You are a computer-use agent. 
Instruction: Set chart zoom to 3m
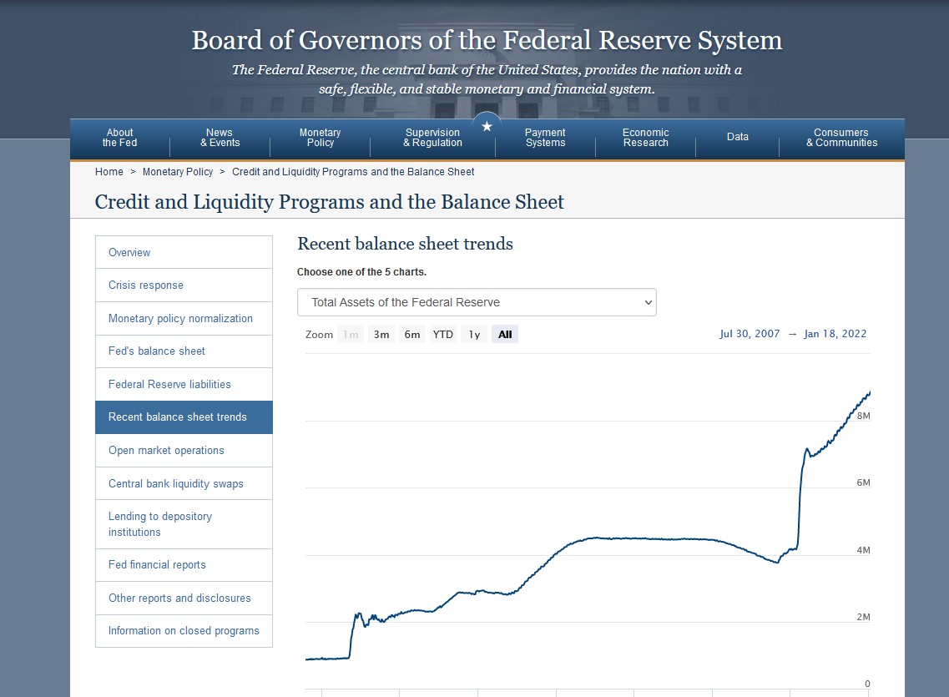381,334
